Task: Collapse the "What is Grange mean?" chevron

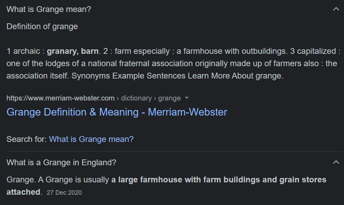Action: 336,9
